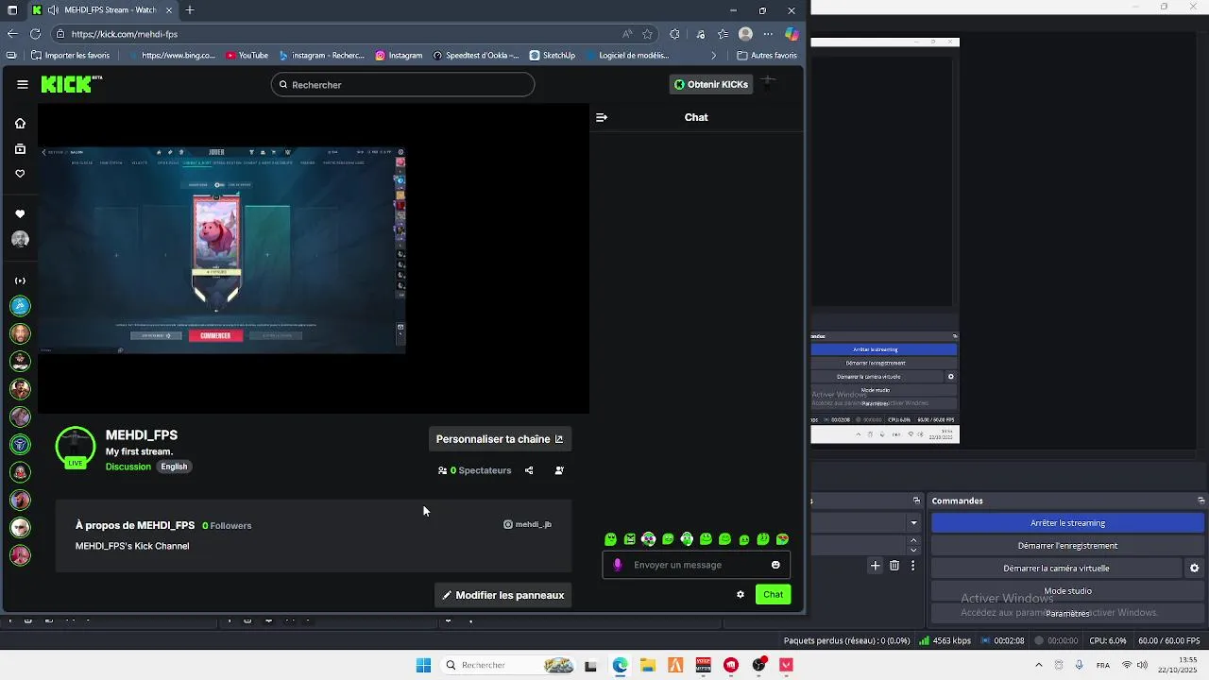The height and width of the screenshot is (680, 1209).
Task: Click the purple microphone icon in chat
Action: [x=618, y=565]
